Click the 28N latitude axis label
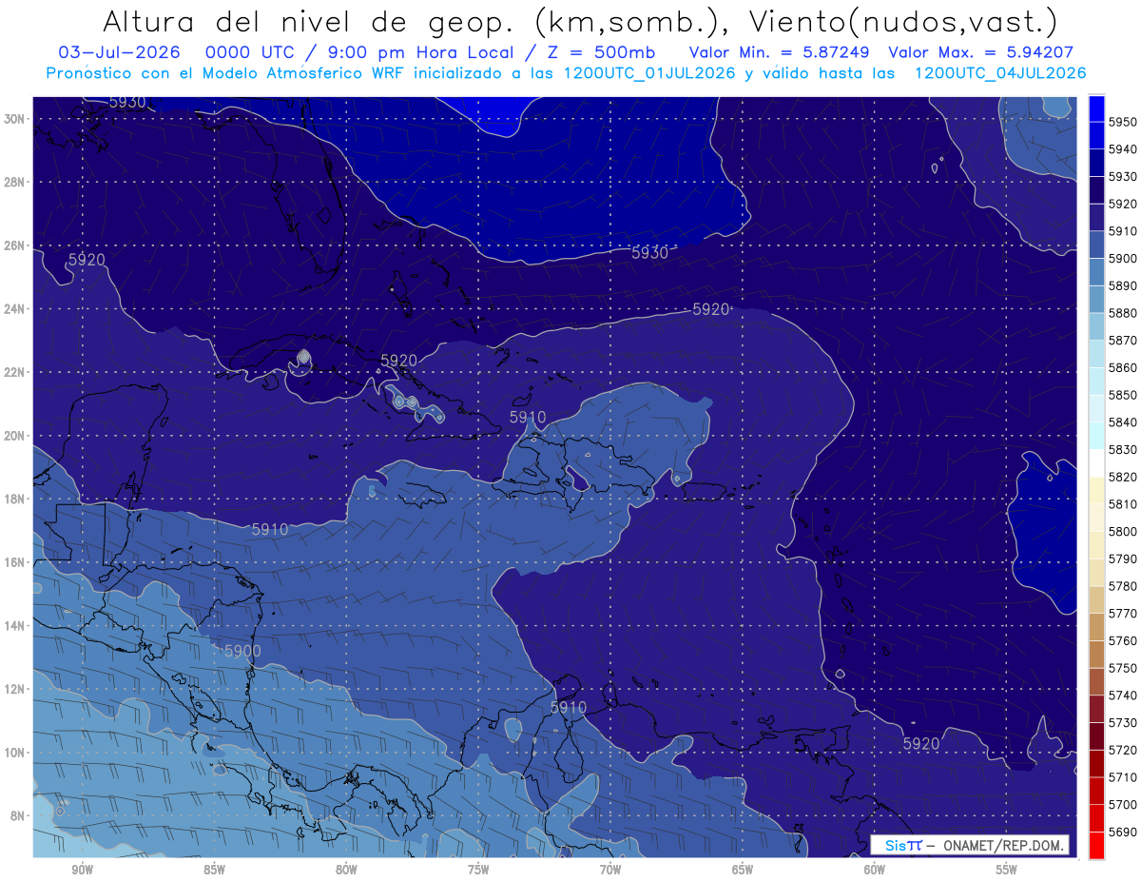The width and height of the screenshot is (1141, 882). [x=14, y=182]
